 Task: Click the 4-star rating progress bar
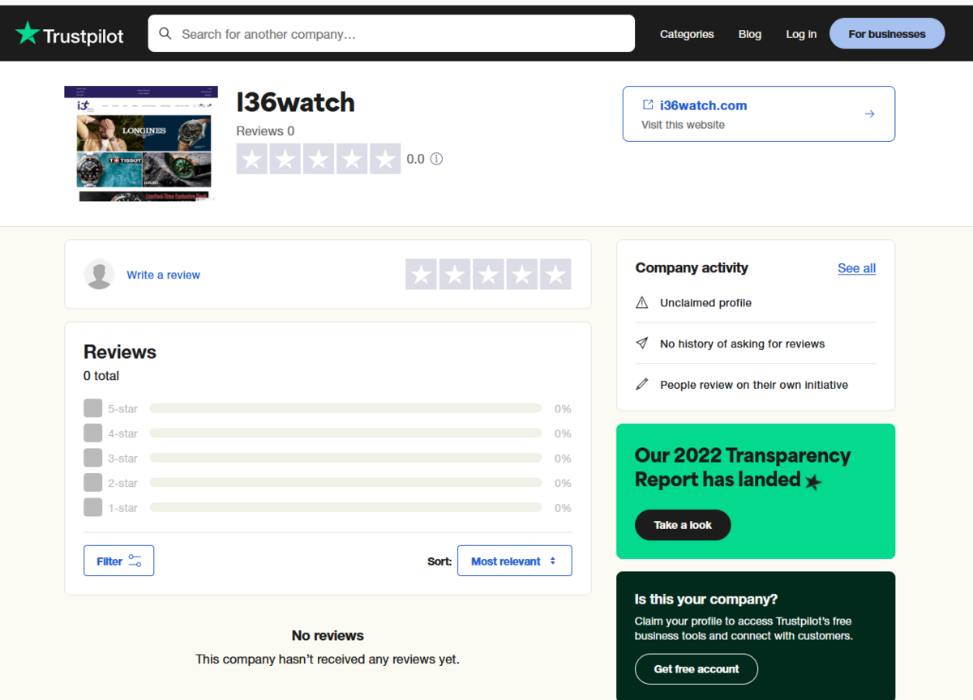tap(345, 433)
